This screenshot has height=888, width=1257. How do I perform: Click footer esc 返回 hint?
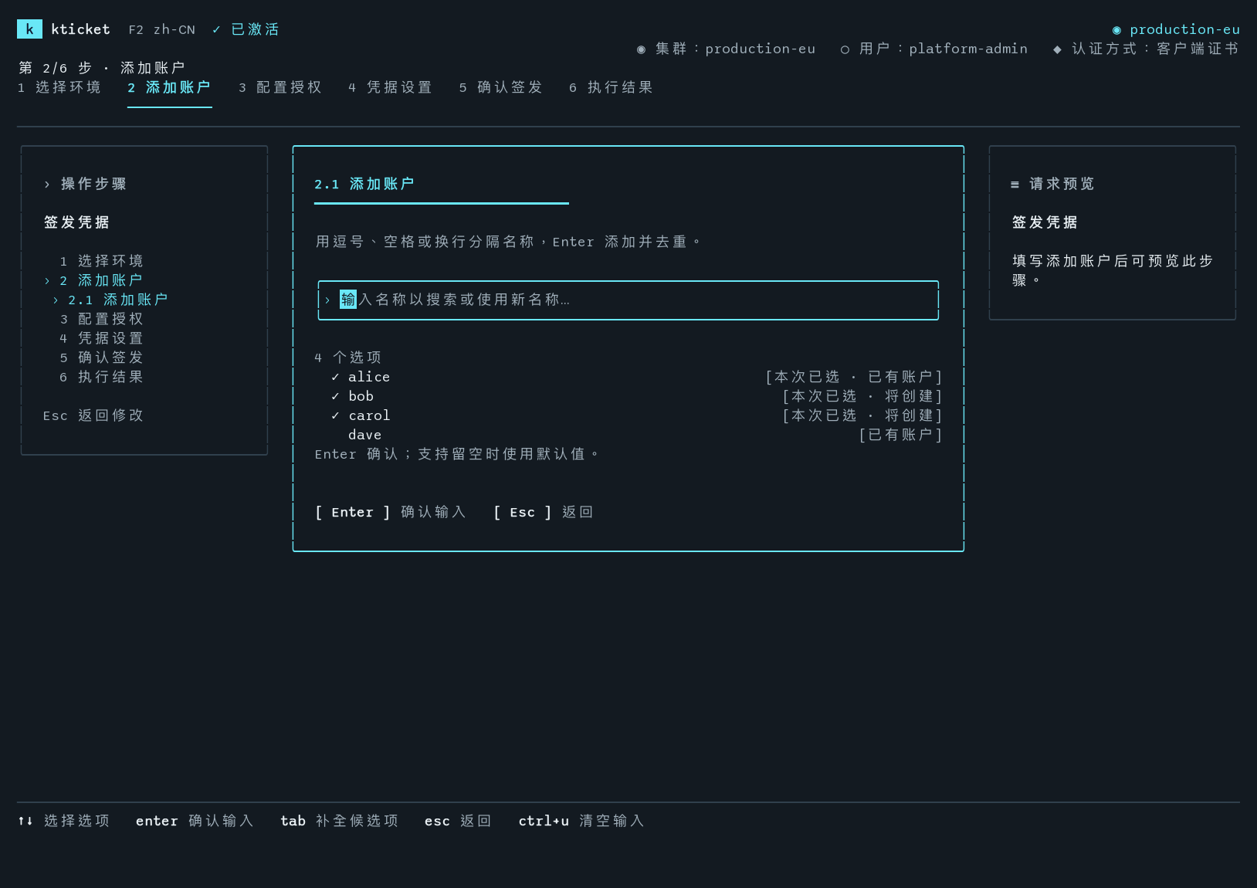(x=459, y=821)
